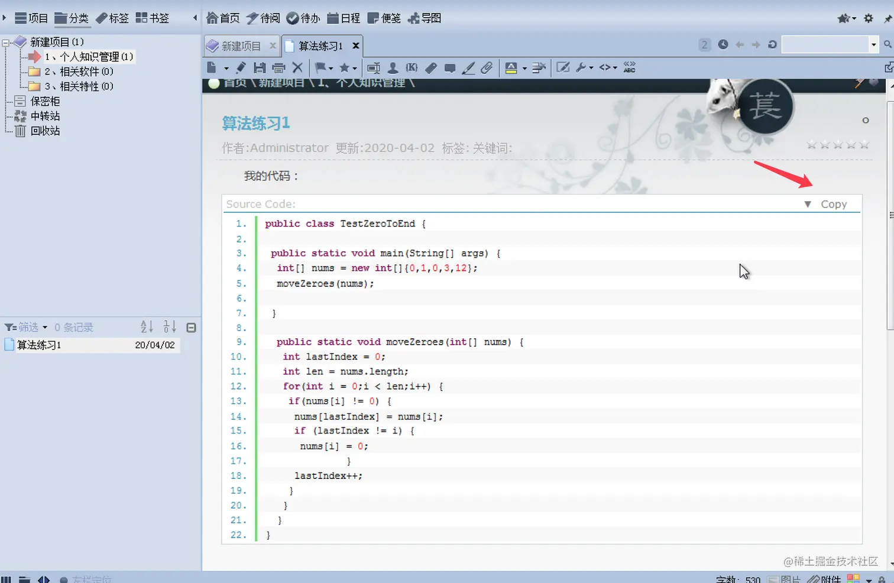894x583 pixels.
Task: Click the edit note icon with pencil
Action: (563, 68)
